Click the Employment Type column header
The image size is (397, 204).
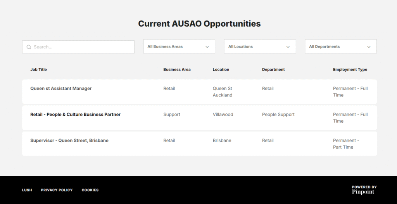[350, 70]
